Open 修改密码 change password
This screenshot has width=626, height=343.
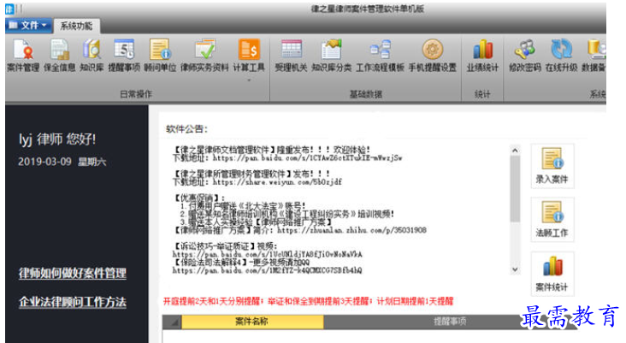tap(525, 56)
